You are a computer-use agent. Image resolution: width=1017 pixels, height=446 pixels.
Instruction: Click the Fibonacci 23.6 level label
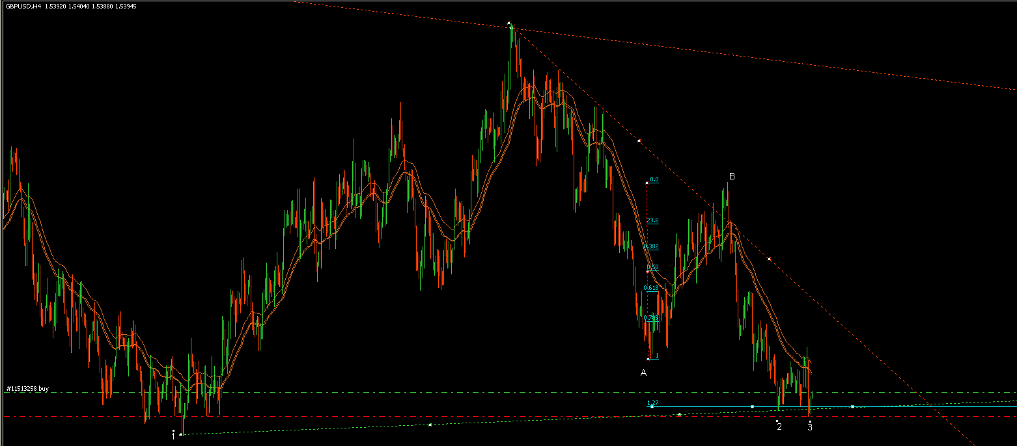[x=652, y=221]
